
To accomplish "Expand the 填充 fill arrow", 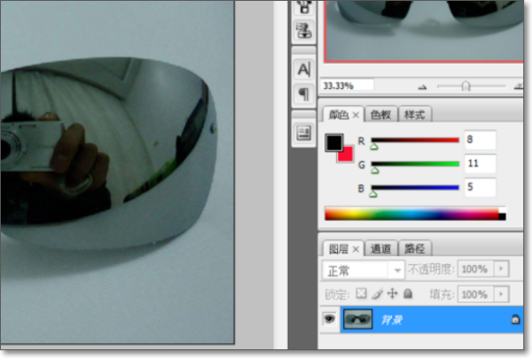I will [x=503, y=293].
